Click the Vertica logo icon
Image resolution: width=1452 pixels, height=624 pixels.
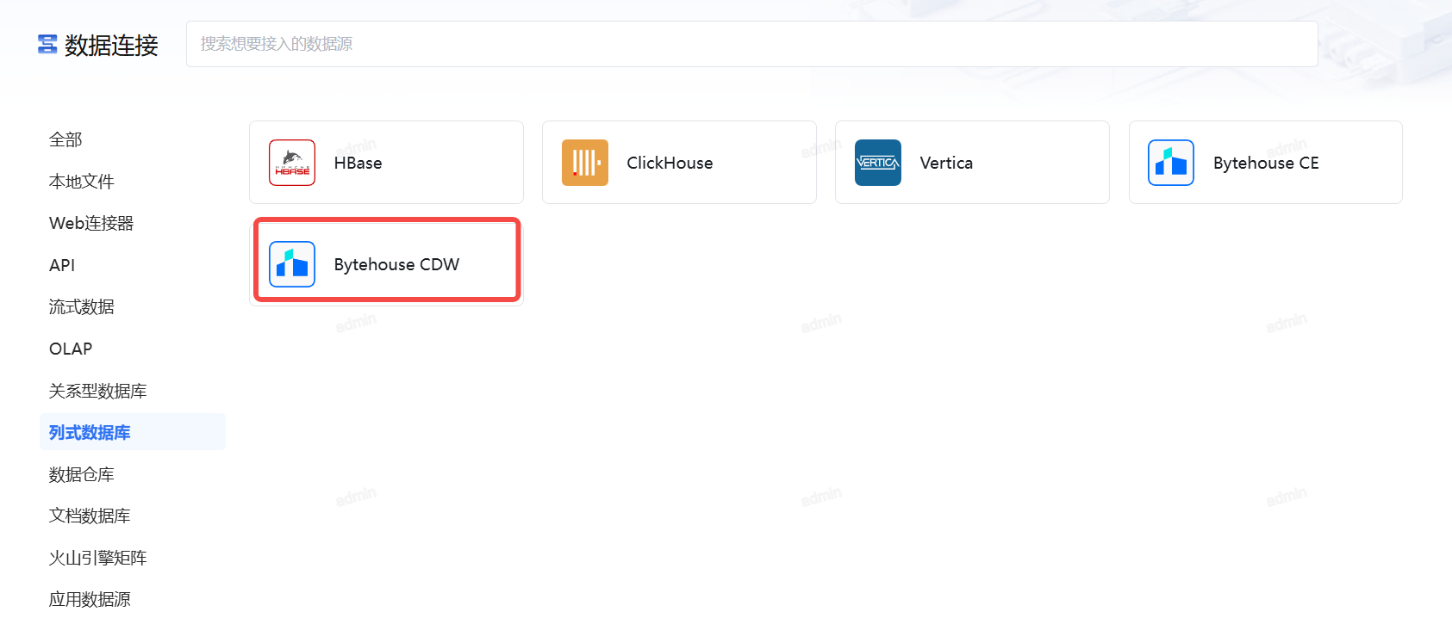pos(878,163)
